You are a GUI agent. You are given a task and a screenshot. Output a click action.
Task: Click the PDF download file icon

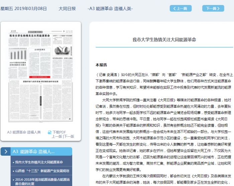coord(49,132)
